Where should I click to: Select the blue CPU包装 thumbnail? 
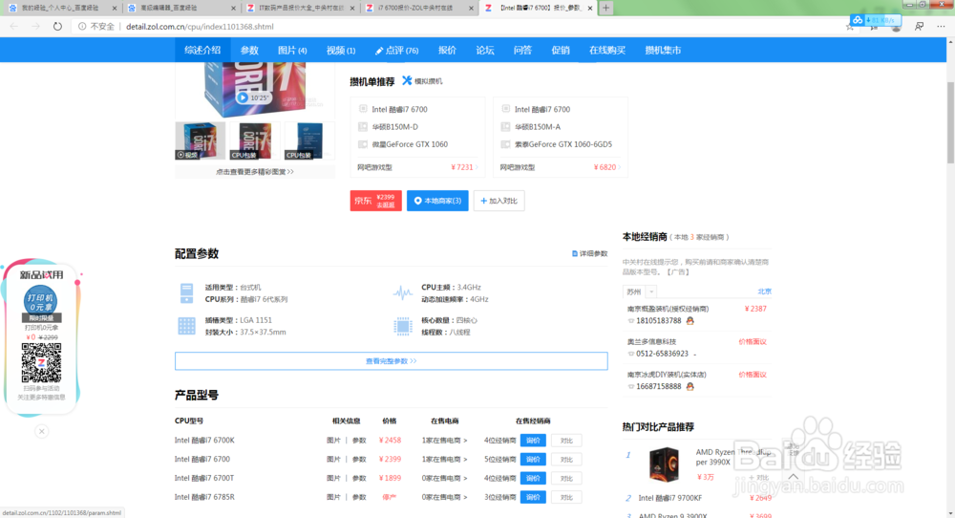point(310,140)
